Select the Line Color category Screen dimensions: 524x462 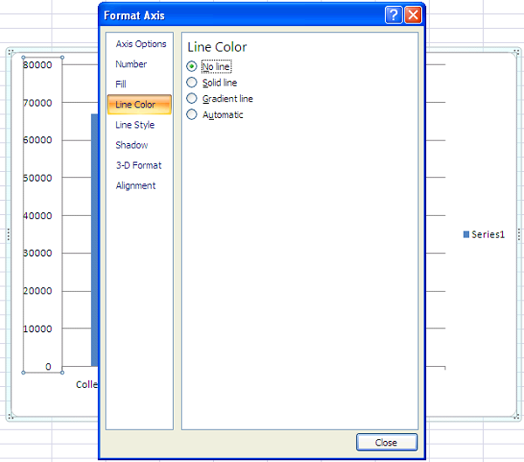135,105
